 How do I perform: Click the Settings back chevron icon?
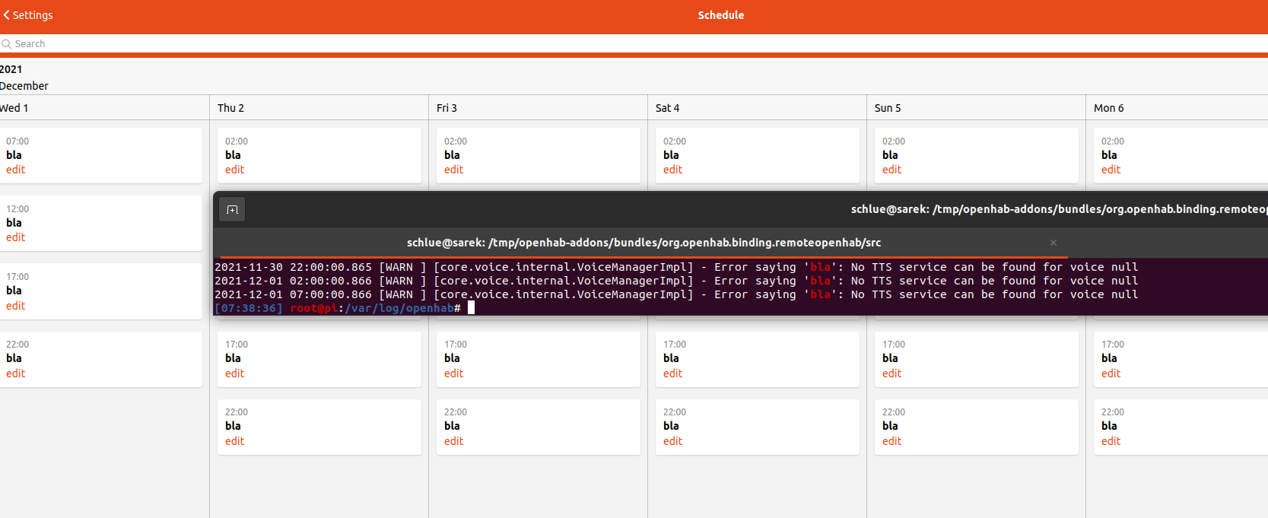pyautogui.click(x=7, y=15)
